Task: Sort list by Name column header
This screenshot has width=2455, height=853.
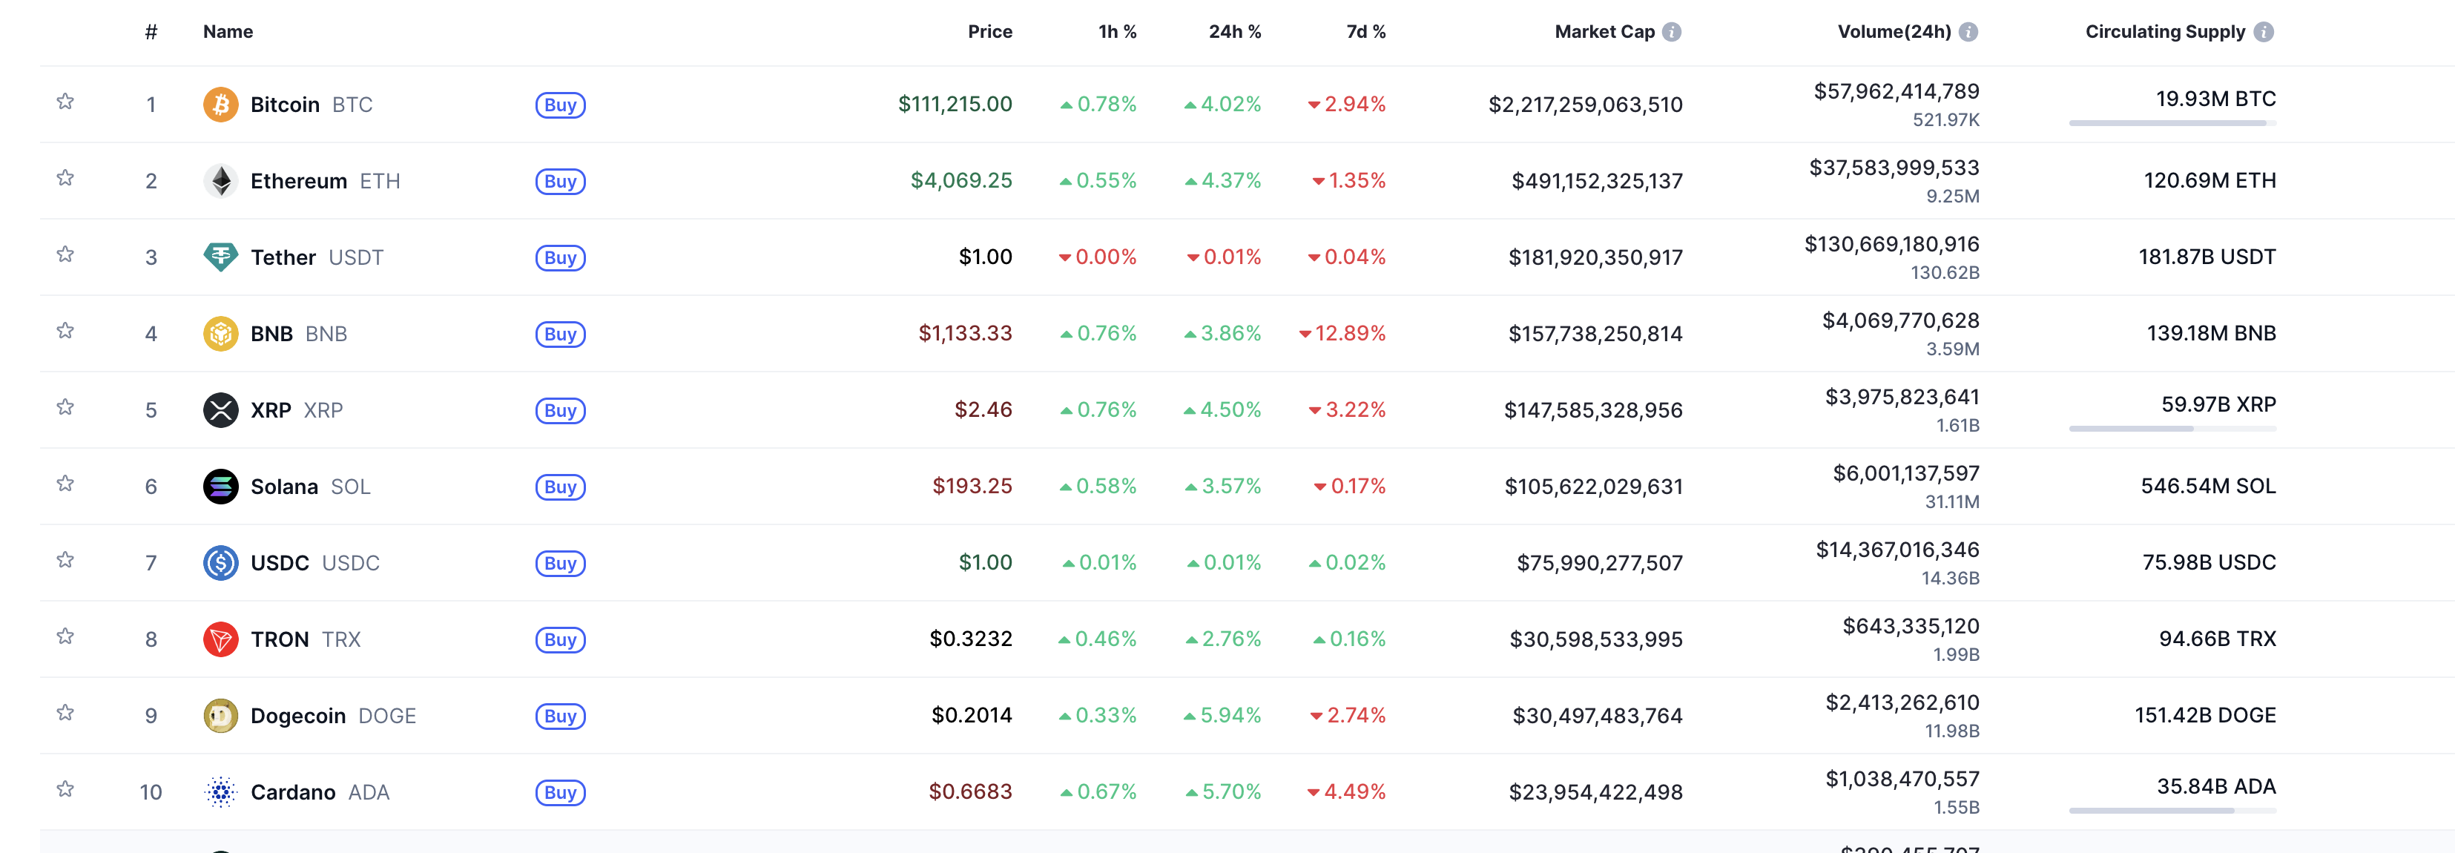Action: coord(228,31)
